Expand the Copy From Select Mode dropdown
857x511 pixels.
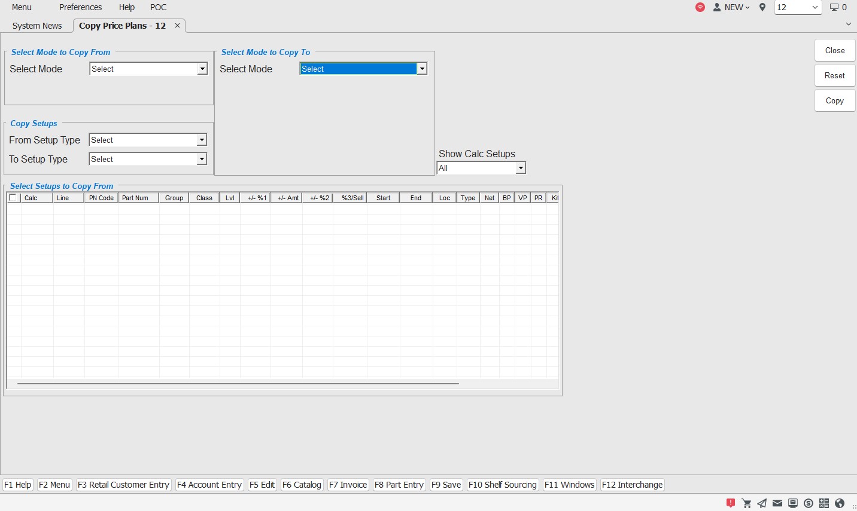(202, 69)
